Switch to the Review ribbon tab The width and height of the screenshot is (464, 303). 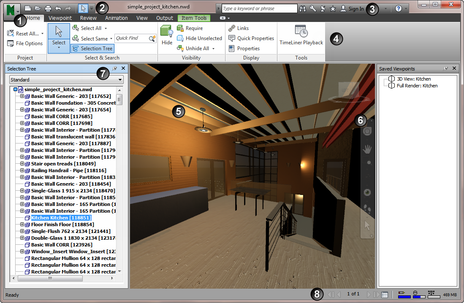coord(88,18)
